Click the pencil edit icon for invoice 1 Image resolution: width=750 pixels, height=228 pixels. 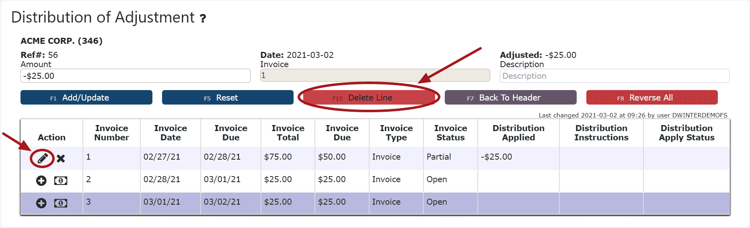43,158
